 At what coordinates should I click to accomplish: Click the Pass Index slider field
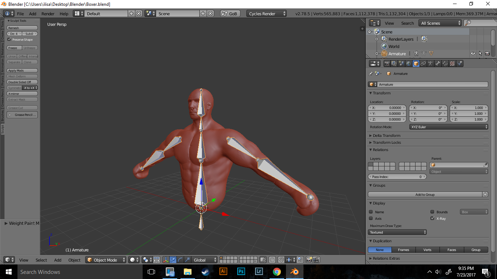pyautogui.click(x=397, y=177)
